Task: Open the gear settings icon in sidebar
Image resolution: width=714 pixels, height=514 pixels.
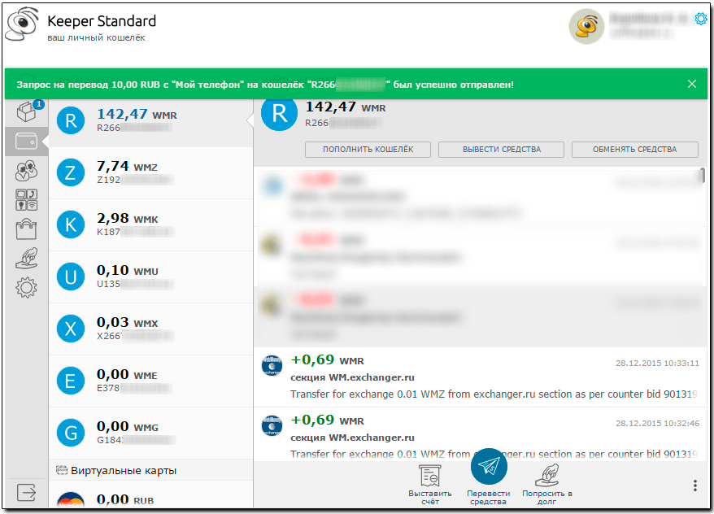Action: coord(26,288)
